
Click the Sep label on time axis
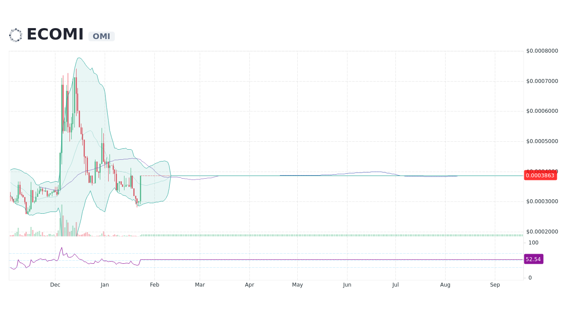point(495,285)
